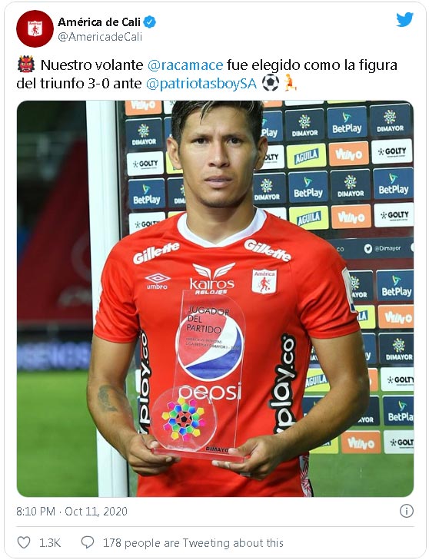Click the 1.3K likes count
429x560 pixels.
click(x=50, y=543)
